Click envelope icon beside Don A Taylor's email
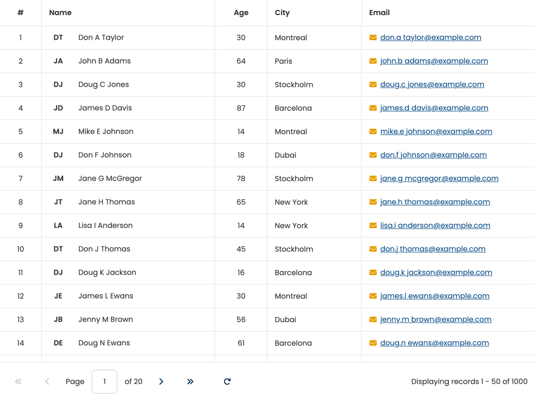The width and height of the screenshot is (535, 401). point(373,38)
